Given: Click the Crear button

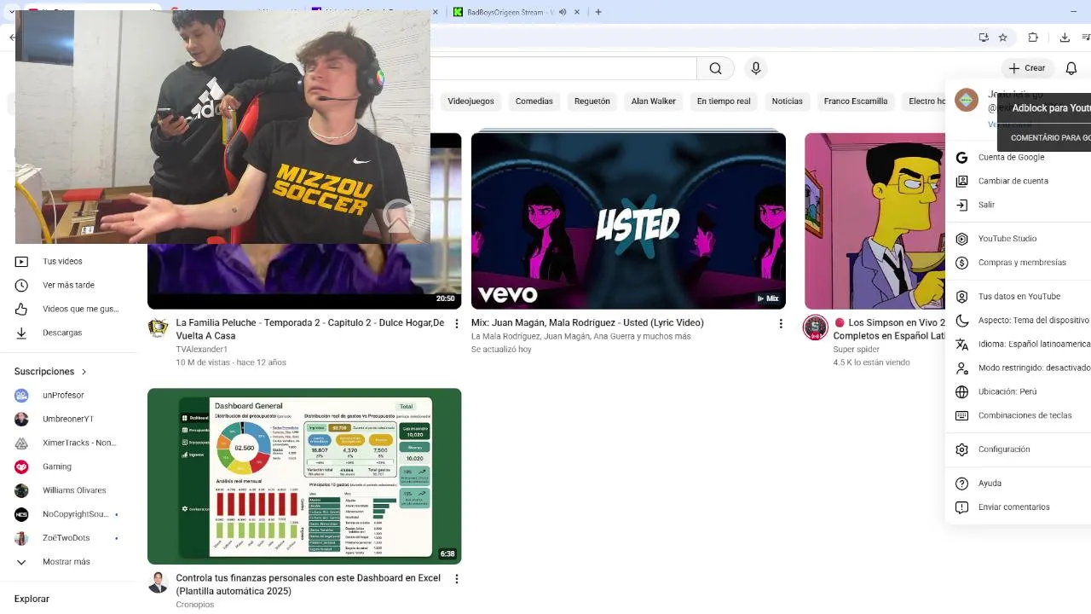Looking at the screenshot, I should click(x=1026, y=68).
